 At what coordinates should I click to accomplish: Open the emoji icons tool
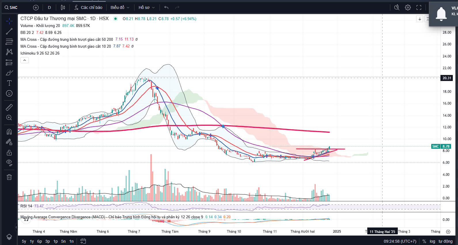tap(9, 93)
